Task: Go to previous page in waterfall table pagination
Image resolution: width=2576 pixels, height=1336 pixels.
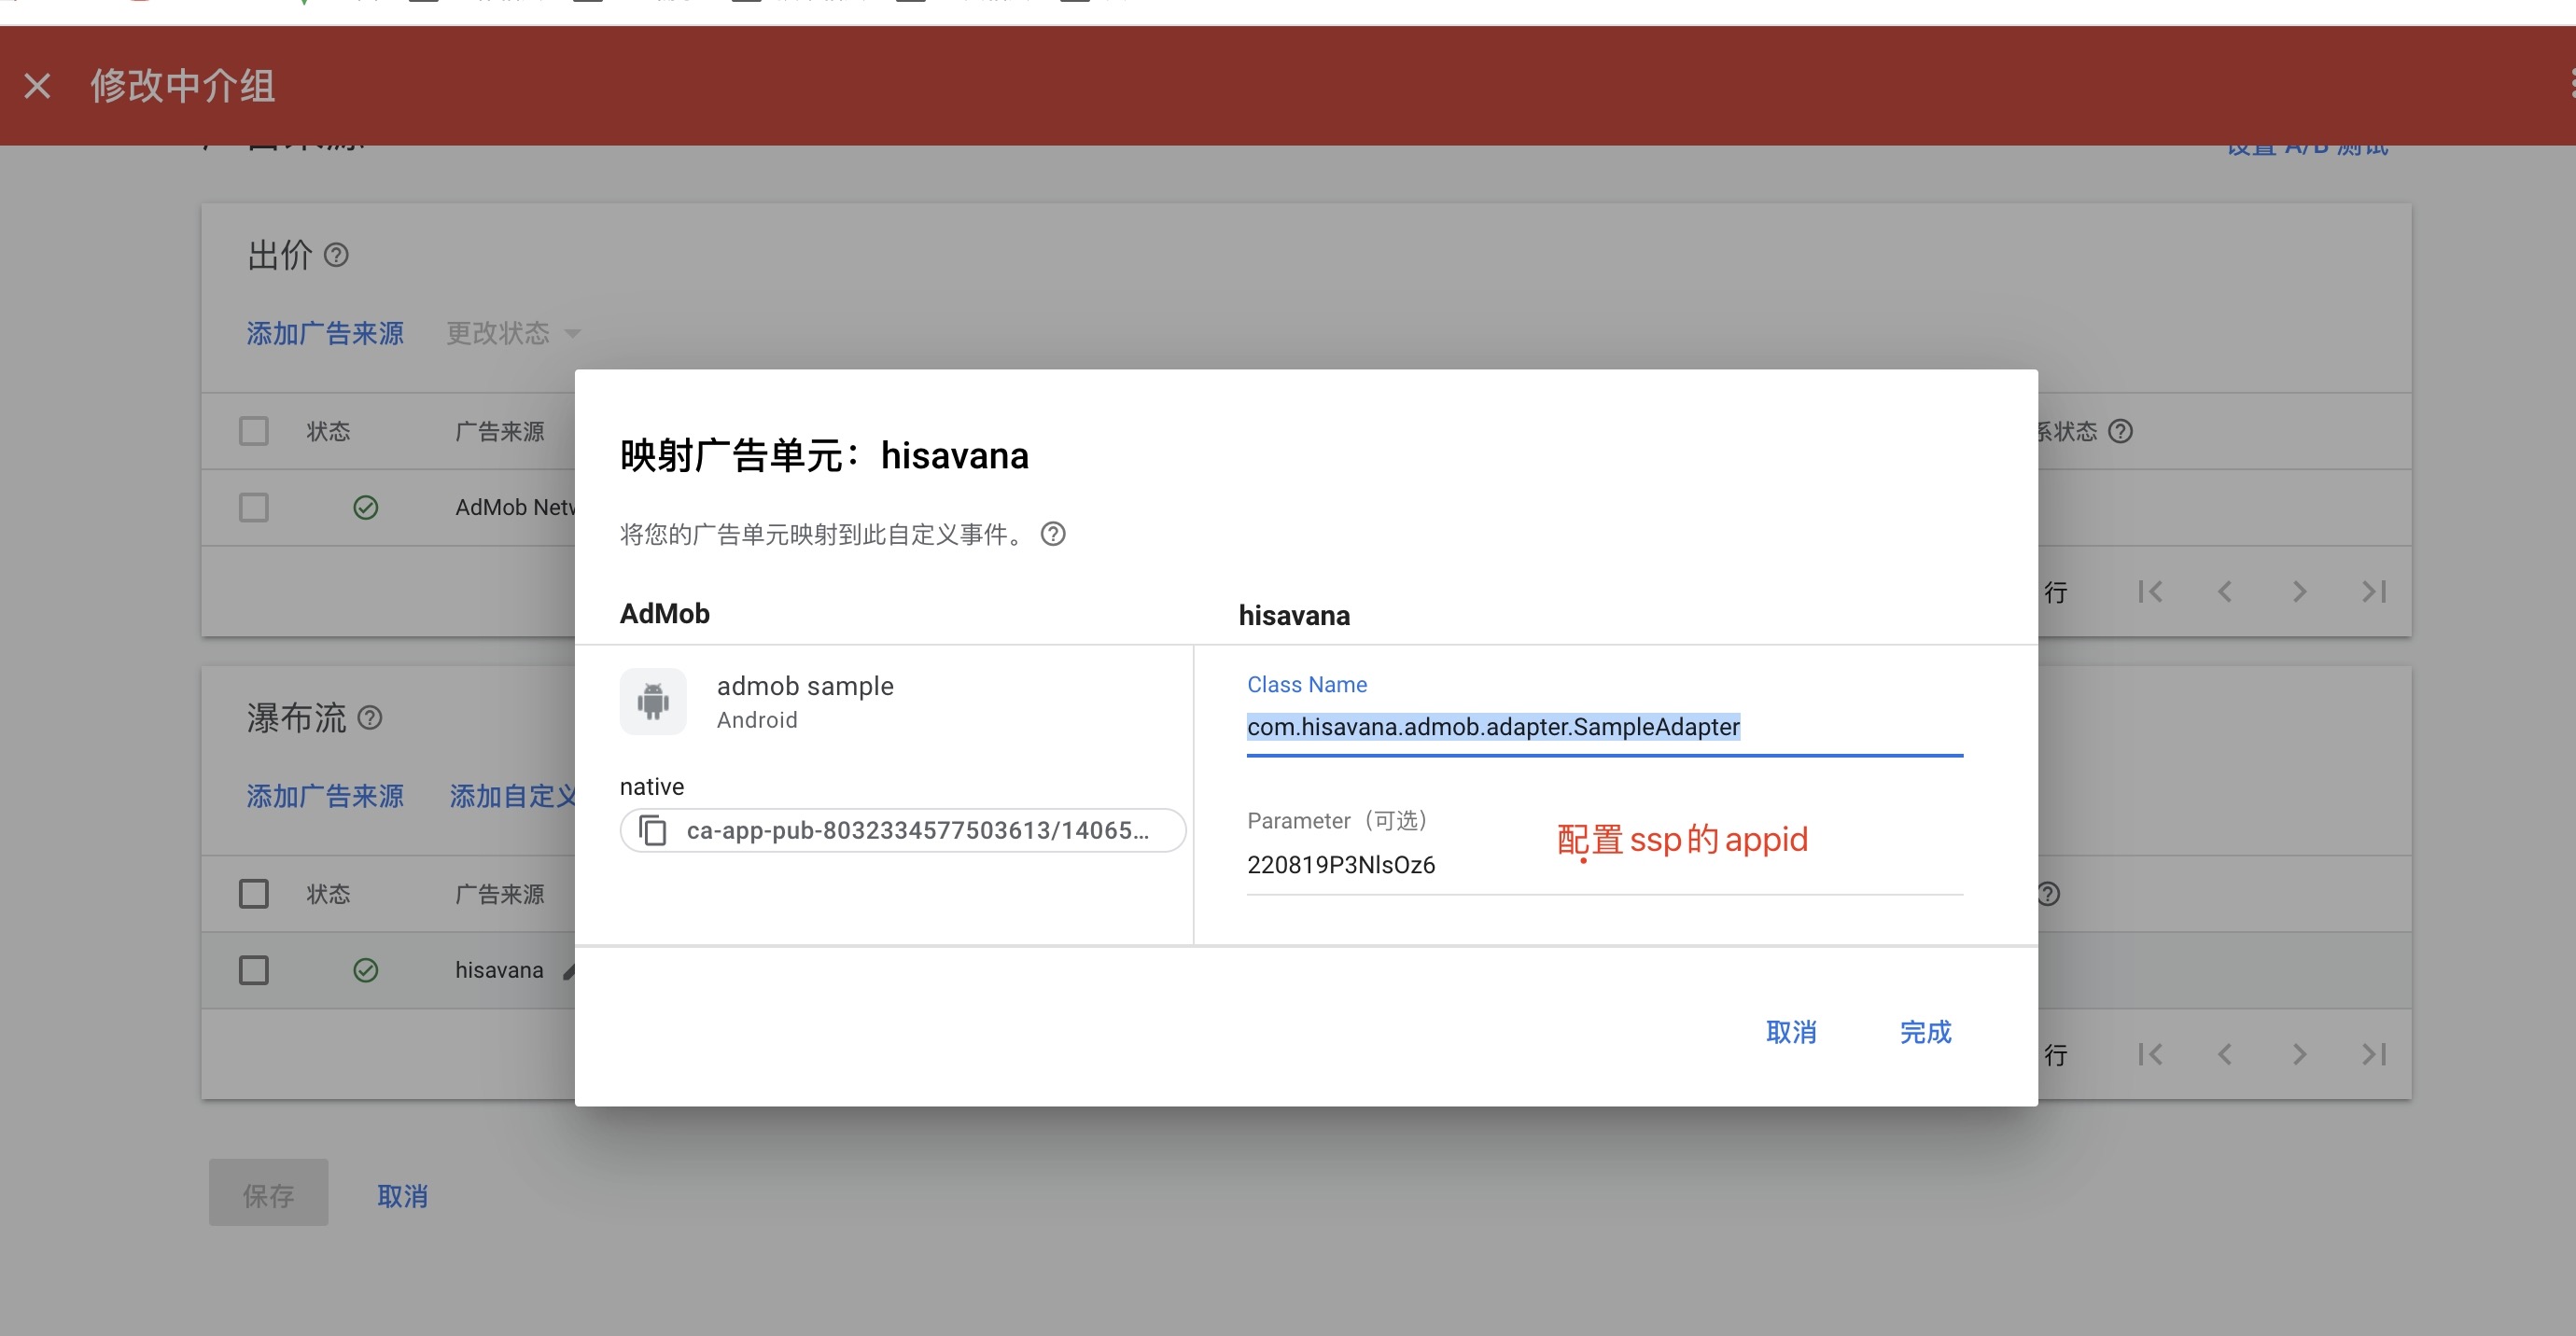Action: point(2225,1054)
